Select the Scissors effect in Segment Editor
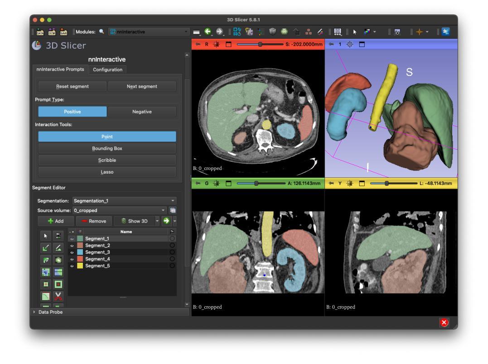This screenshot has width=488, height=364. click(x=58, y=296)
